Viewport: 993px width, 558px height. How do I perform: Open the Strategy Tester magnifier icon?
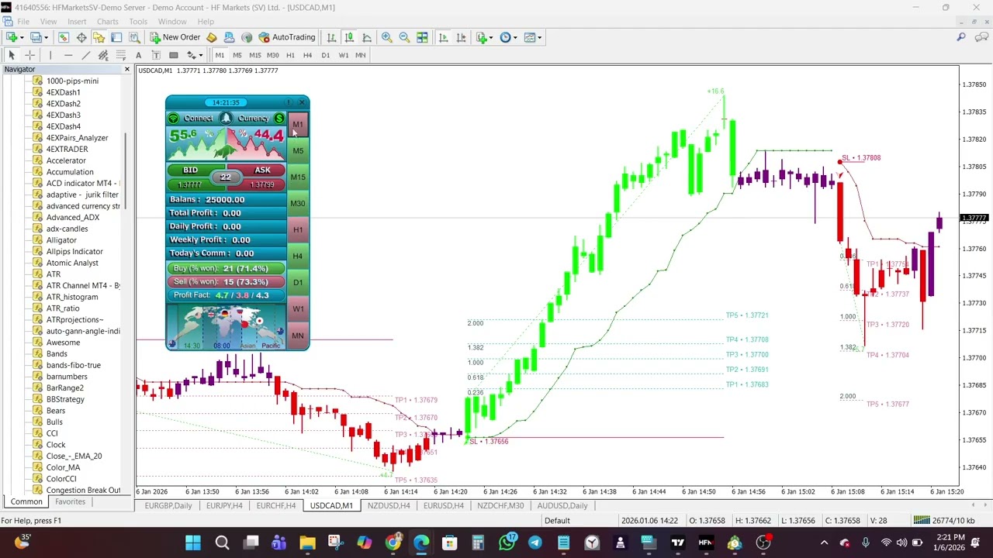coord(134,37)
